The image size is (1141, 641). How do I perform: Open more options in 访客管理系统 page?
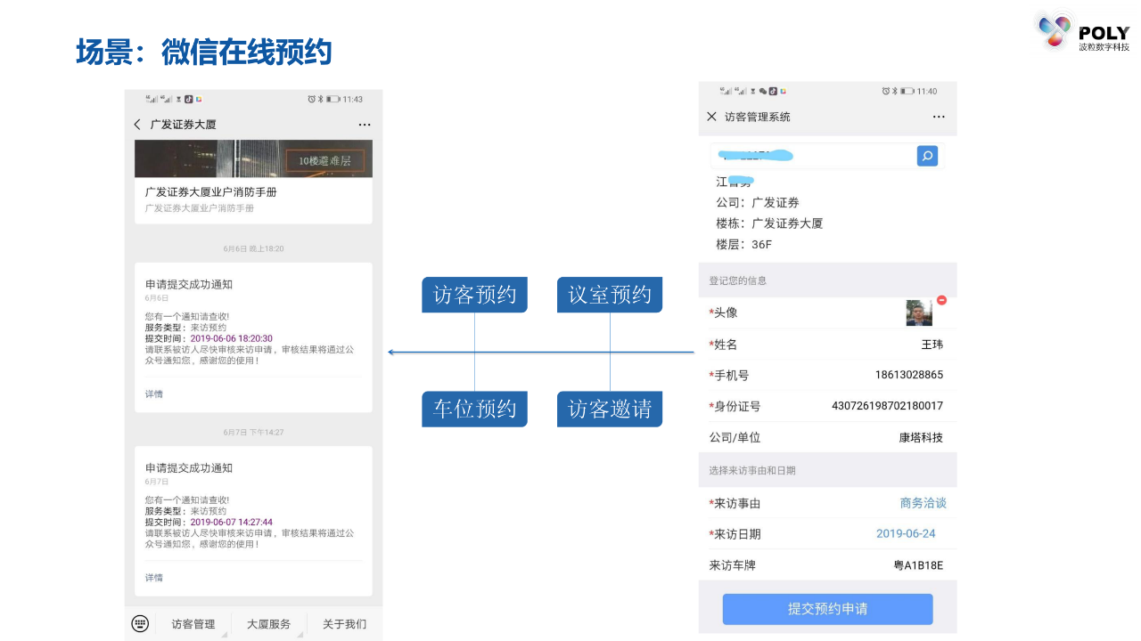click(939, 117)
